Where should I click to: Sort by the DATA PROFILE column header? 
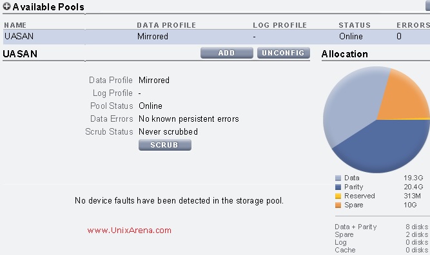point(166,25)
